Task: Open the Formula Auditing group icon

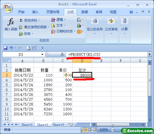Action: [x=111, y=21]
